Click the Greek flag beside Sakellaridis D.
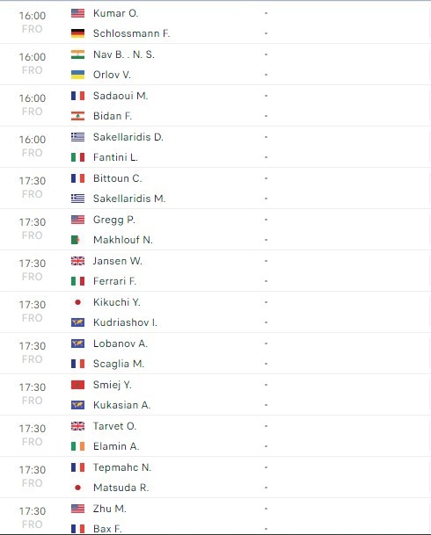 (77, 137)
